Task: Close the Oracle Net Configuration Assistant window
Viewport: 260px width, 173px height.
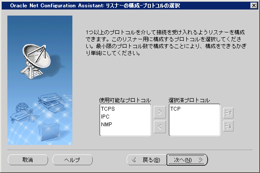Action: (253, 5)
